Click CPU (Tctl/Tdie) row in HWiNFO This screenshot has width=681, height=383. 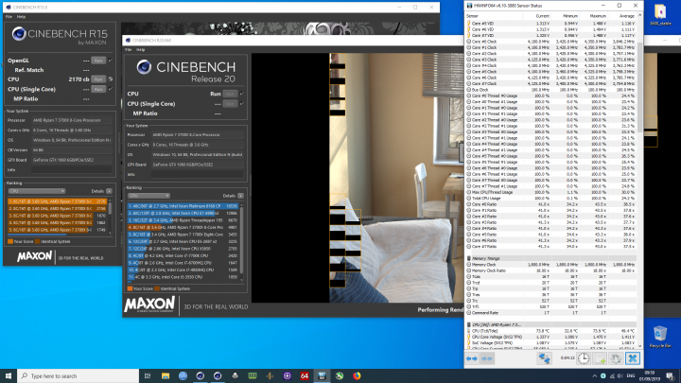point(551,331)
